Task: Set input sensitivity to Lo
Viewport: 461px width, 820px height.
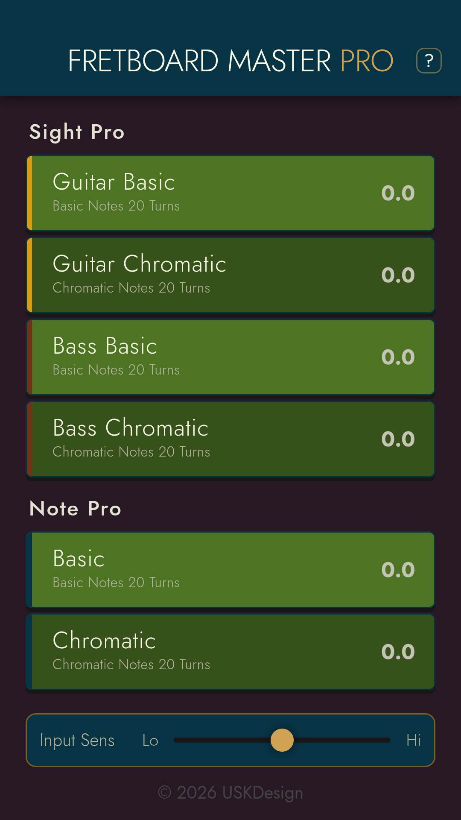Action: point(150,740)
